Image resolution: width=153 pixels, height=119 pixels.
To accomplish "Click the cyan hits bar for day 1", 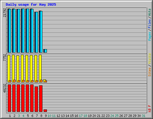I will coord(10,31).
